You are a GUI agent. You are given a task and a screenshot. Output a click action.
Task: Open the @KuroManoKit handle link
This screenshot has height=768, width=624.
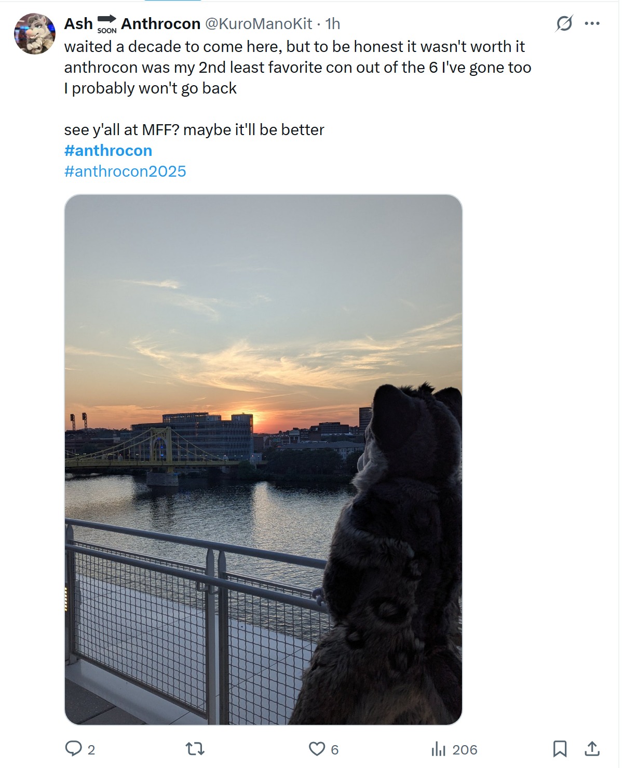[259, 24]
